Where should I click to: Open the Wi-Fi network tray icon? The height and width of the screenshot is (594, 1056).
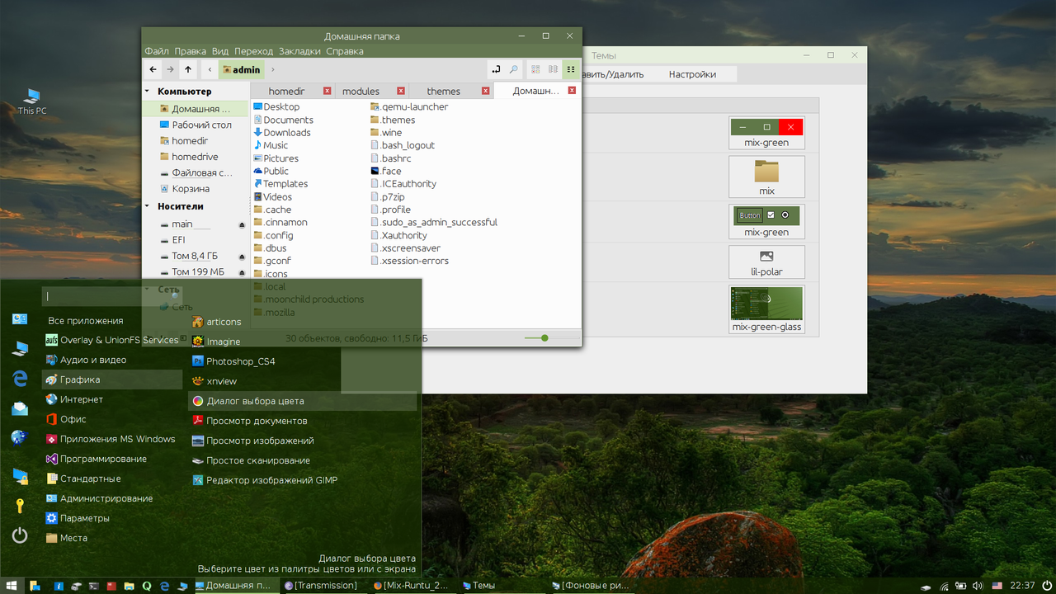(x=944, y=586)
